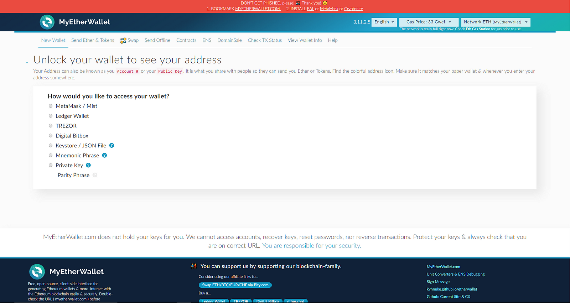Screen dimensions: 570x303
Task: Open Unit Converters & ENS Debugging link
Action: click(x=456, y=274)
